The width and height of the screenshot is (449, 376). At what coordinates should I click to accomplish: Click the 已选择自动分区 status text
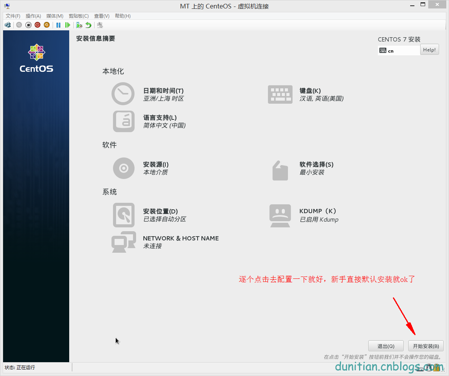point(165,219)
